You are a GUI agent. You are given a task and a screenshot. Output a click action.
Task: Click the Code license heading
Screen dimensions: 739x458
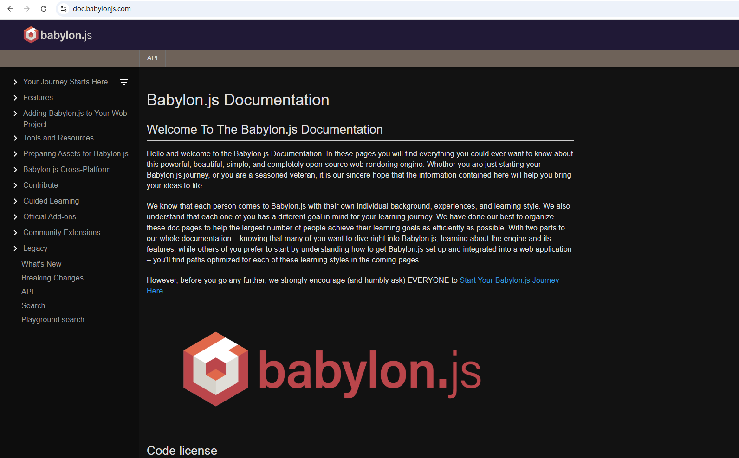coord(182,451)
